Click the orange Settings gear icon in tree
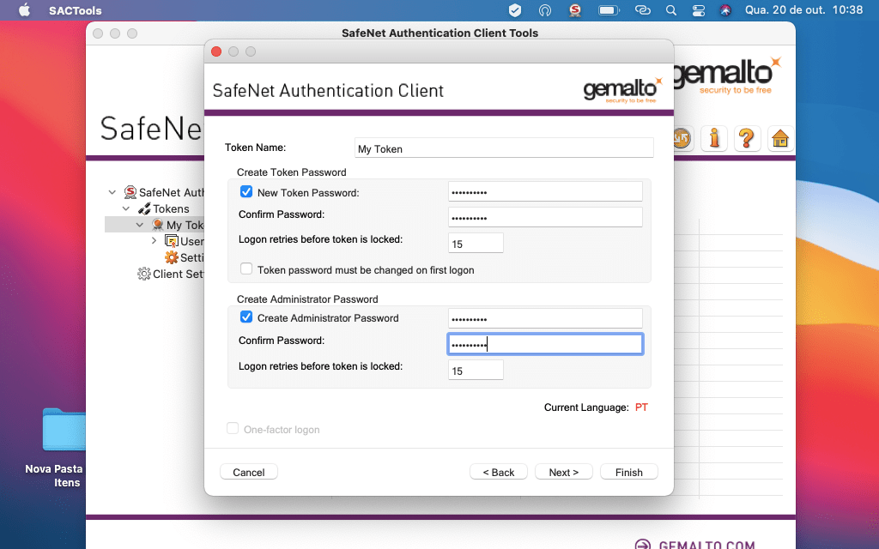 pyautogui.click(x=171, y=257)
